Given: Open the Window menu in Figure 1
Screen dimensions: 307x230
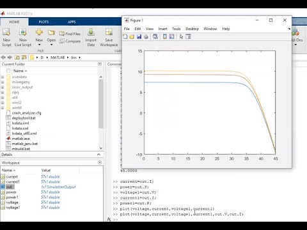Looking at the screenshot, I should pos(210,29).
